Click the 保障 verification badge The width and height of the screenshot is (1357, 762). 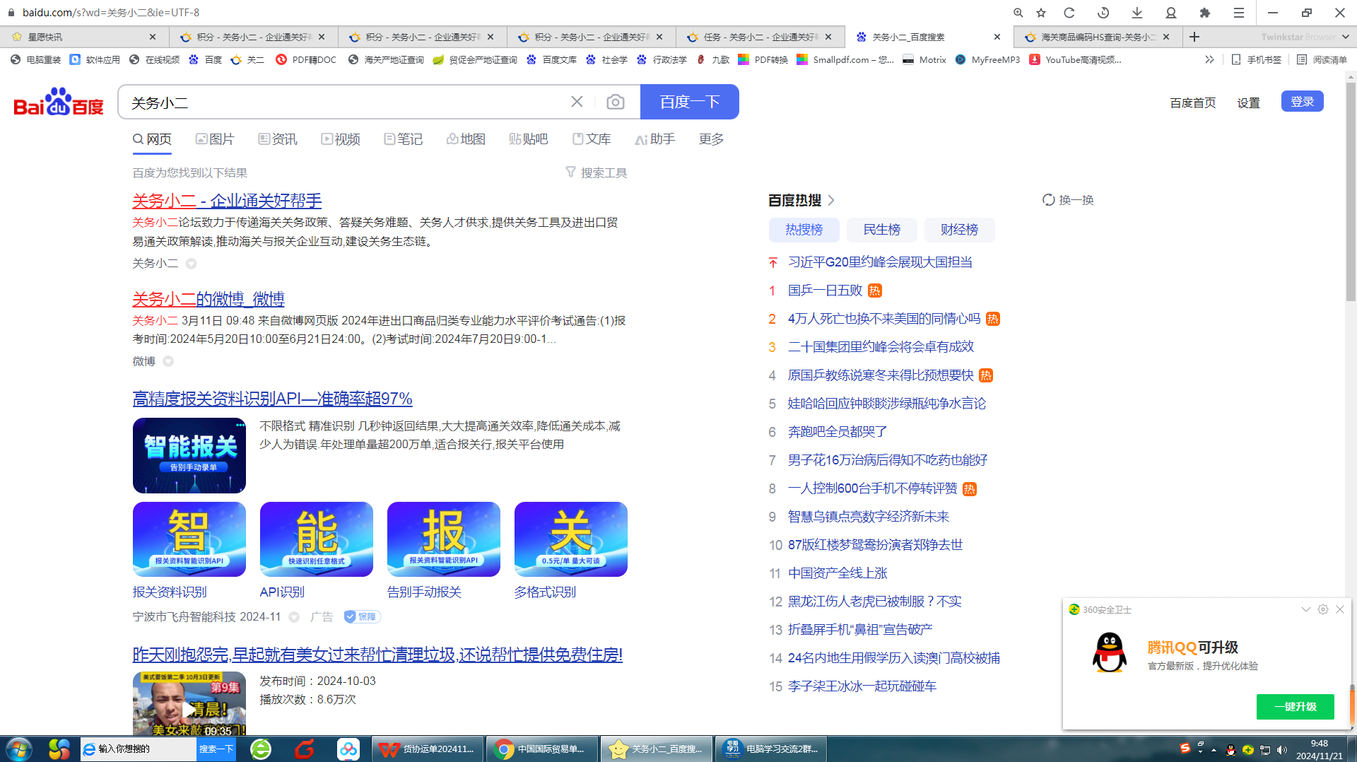[x=362, y=617]
